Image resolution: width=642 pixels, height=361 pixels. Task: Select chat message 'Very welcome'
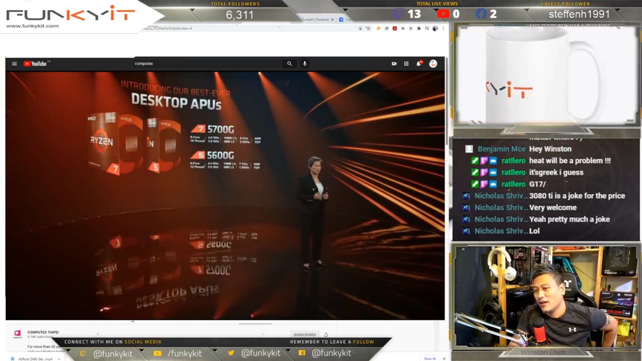(x=553, y=207)
